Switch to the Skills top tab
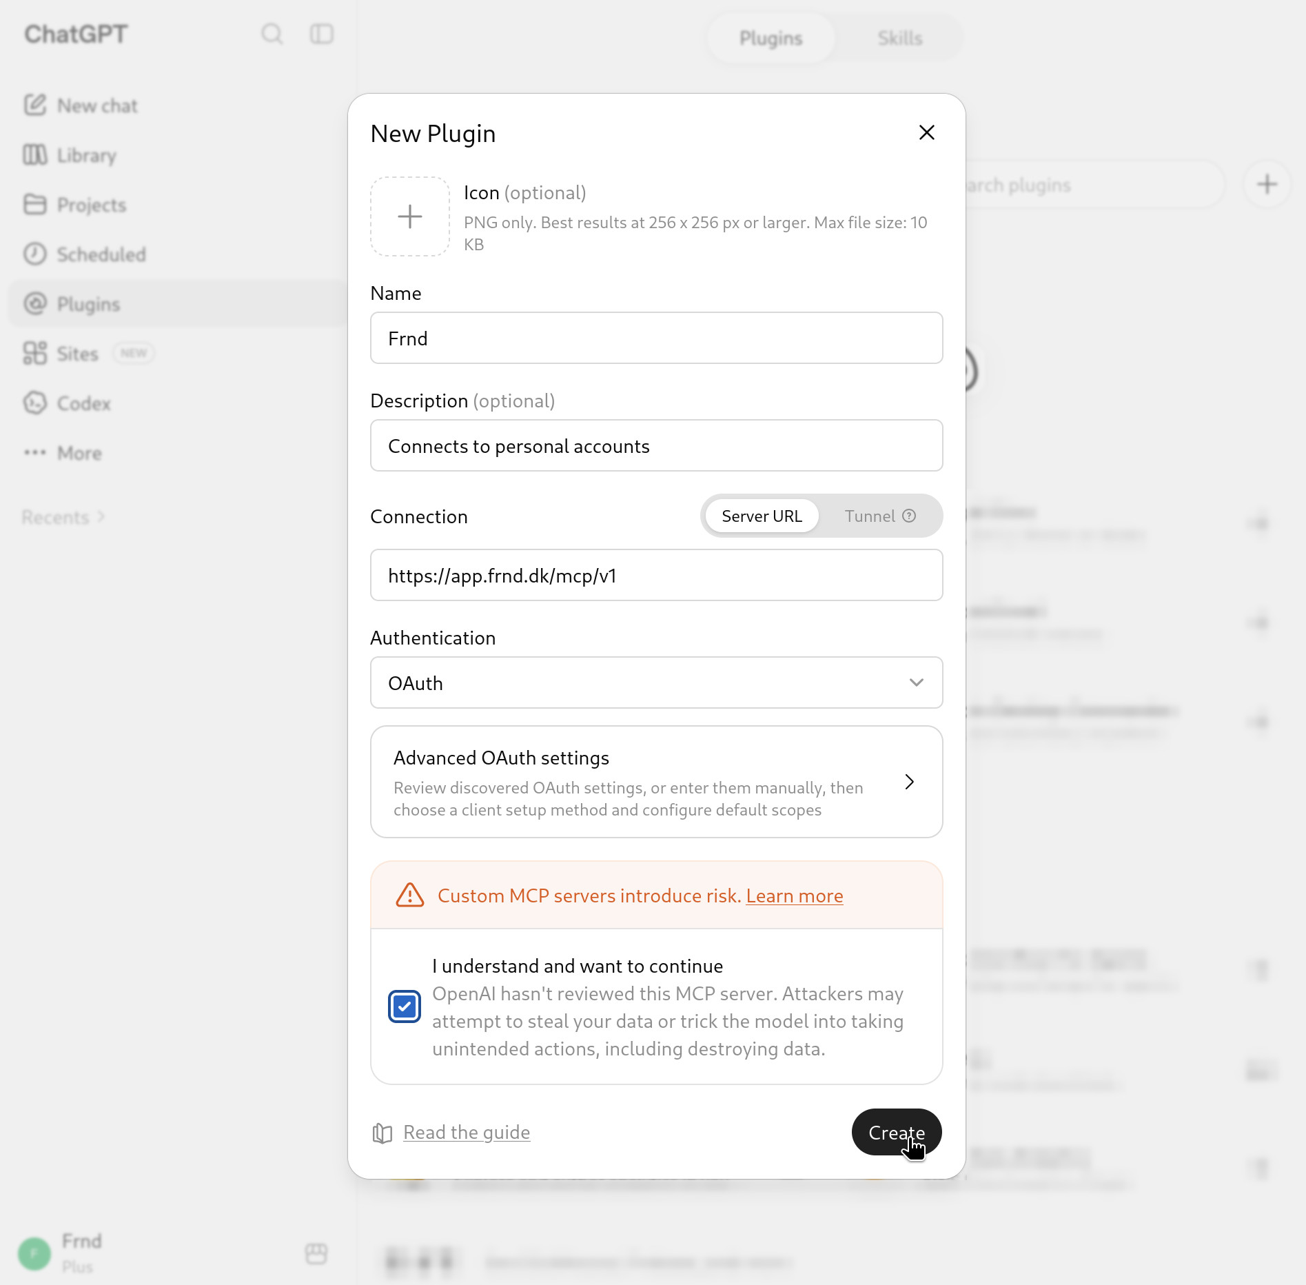The image size is (1306, 1285). [x=899, y=38]
